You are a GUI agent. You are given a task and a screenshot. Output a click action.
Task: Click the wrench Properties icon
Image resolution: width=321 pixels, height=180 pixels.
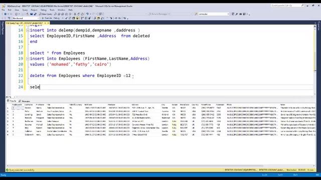point(236,14)
